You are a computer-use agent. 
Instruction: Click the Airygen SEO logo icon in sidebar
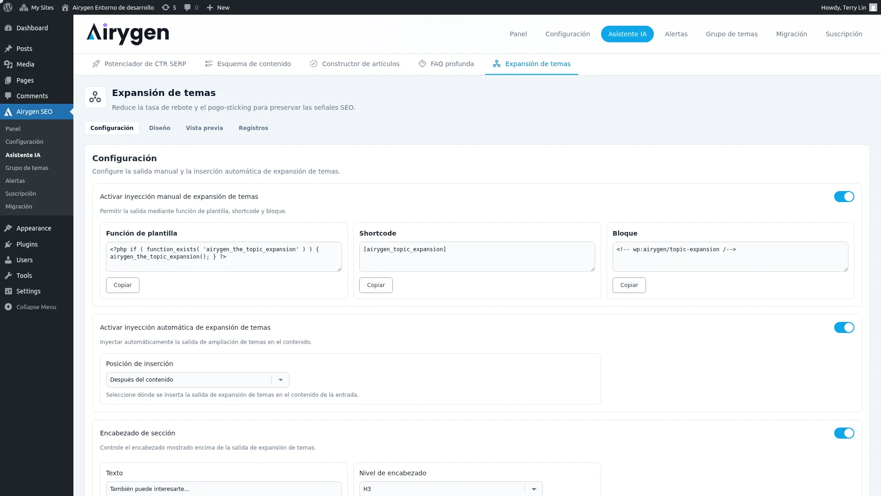[8, 112]
